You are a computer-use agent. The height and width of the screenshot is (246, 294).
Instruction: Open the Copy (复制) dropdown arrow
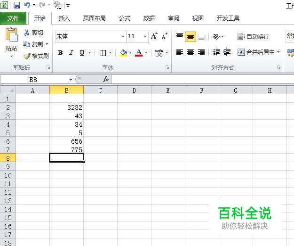pyautogui.click(x=47, y=44)
